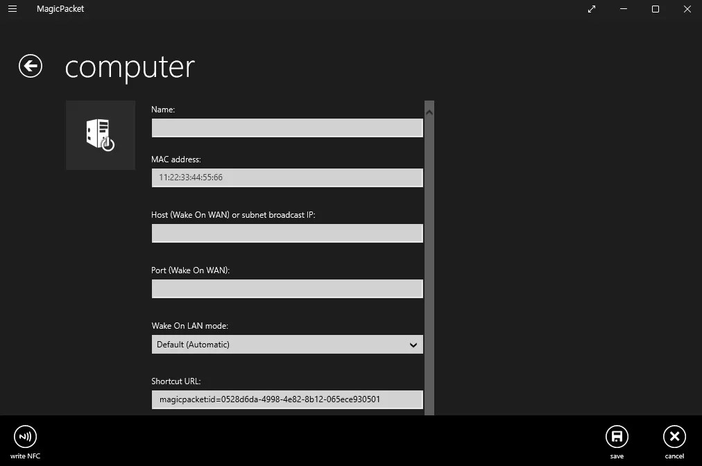
Task: Open the hamburger navigation menu
Action: point(12,9)
